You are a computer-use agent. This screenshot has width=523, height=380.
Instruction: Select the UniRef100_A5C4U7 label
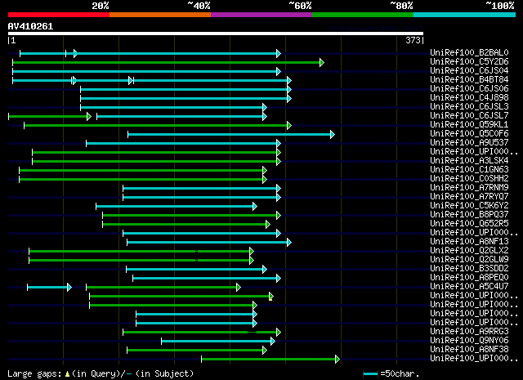point(469,287)
